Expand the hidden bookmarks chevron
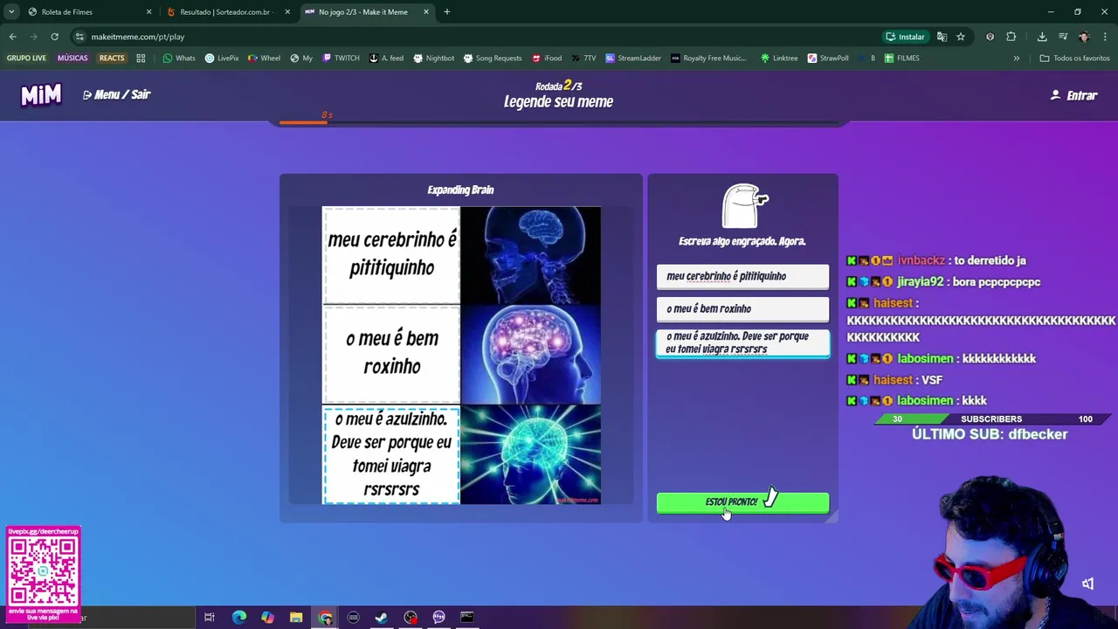 click(1016, 59)
